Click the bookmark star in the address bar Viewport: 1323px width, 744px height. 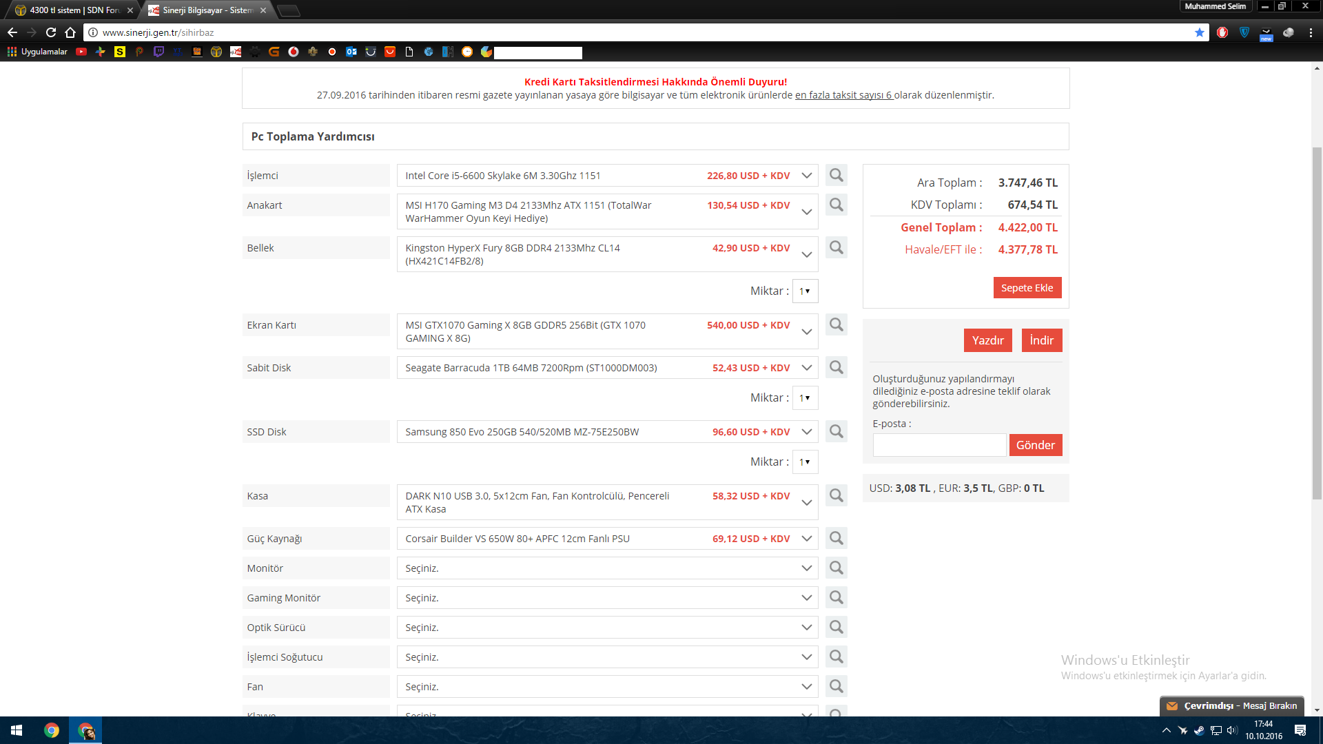[x=1200, y=32]
